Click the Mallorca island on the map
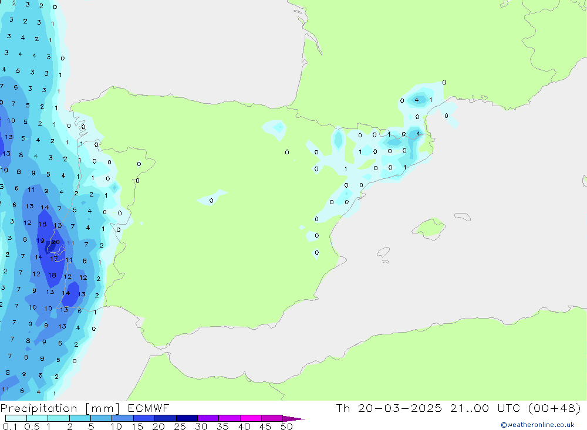Viewport: 587px width, 430px height. (429, 228)
